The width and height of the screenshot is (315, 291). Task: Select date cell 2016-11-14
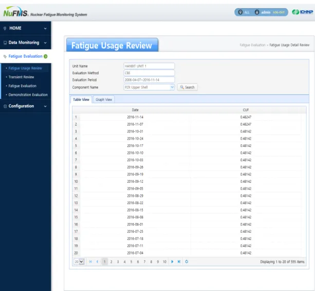[x=135, y=117]
